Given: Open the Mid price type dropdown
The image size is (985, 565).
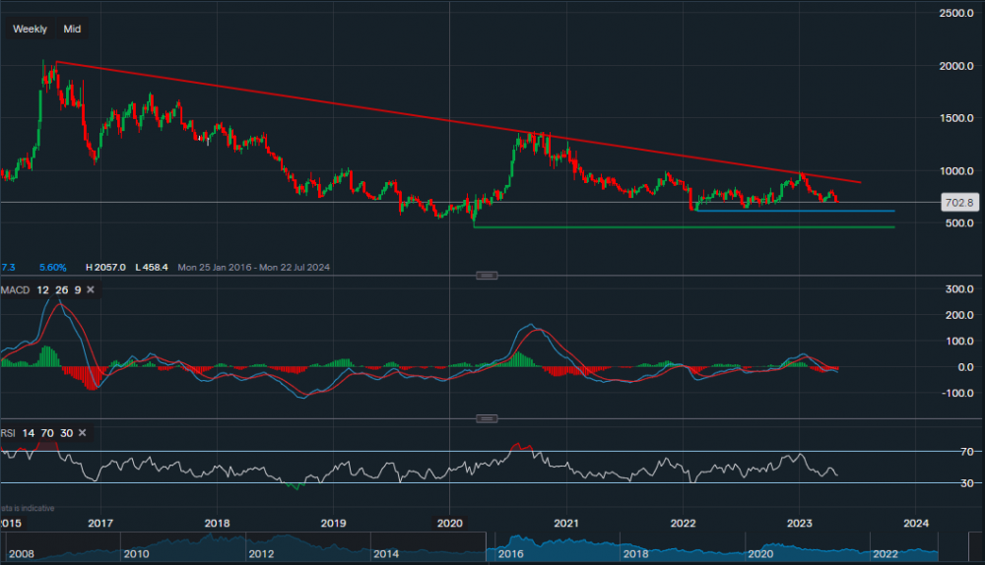Looking at the screenshot, I should (x=72, y=30).
